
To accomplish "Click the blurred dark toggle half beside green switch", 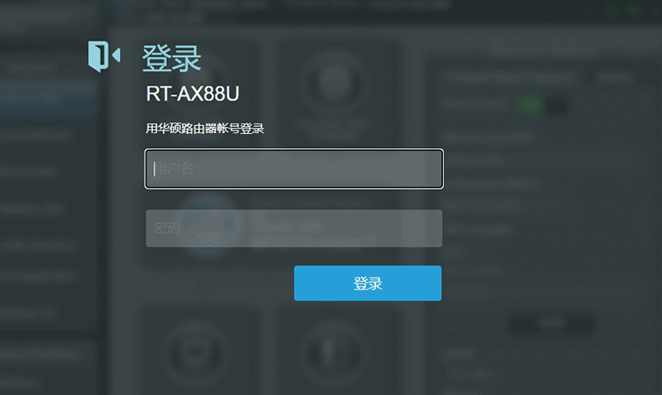I will (556, 106).
